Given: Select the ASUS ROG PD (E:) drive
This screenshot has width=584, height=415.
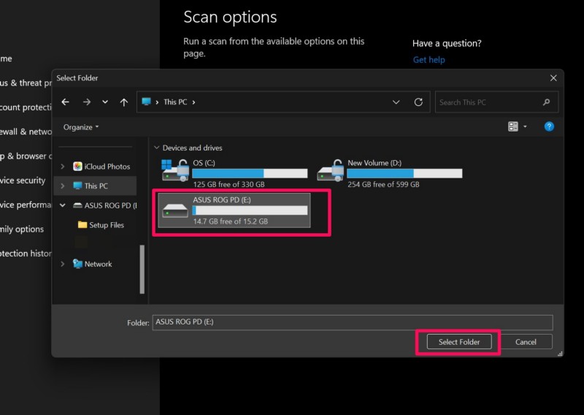Looking at the screenshot, I should 234,210.
